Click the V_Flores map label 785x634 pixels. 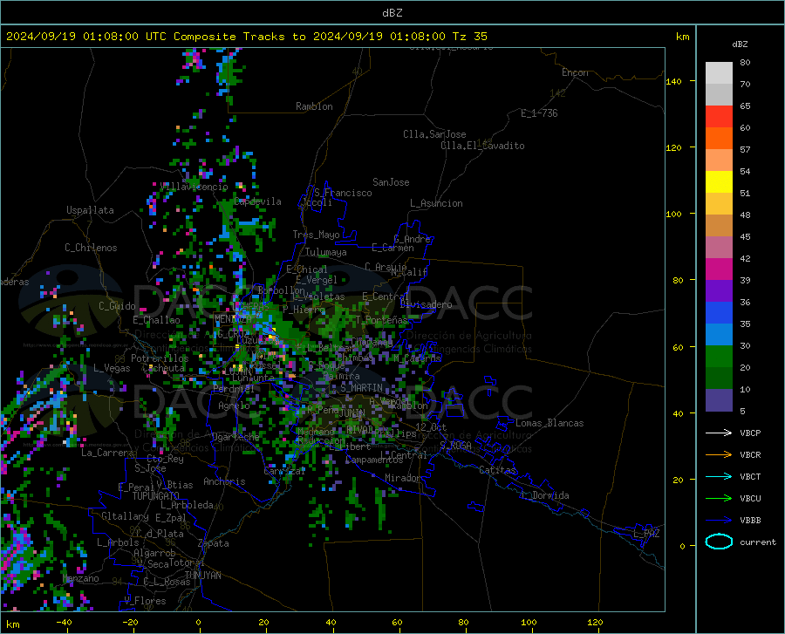[145, 601]
